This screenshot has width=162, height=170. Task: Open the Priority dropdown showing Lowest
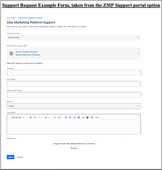(74, 106)
